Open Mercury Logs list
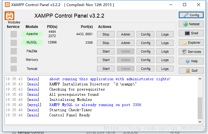 click(x=165, y=60)
